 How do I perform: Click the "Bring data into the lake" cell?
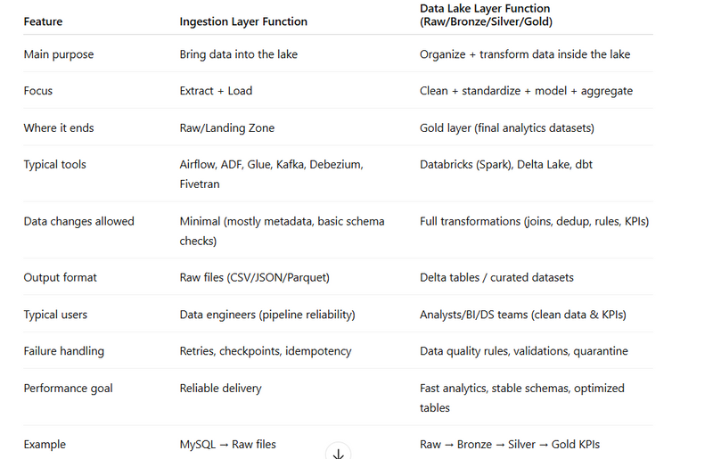pyautogui.click(x=238, y=54)
